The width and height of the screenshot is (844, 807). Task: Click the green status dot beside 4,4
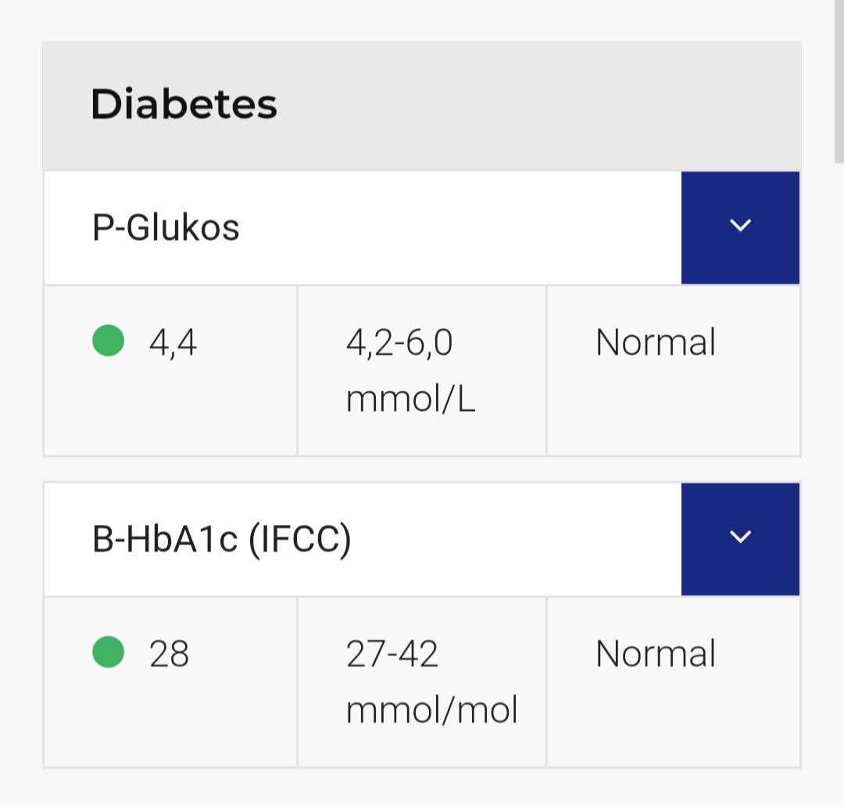coord(108,341)
